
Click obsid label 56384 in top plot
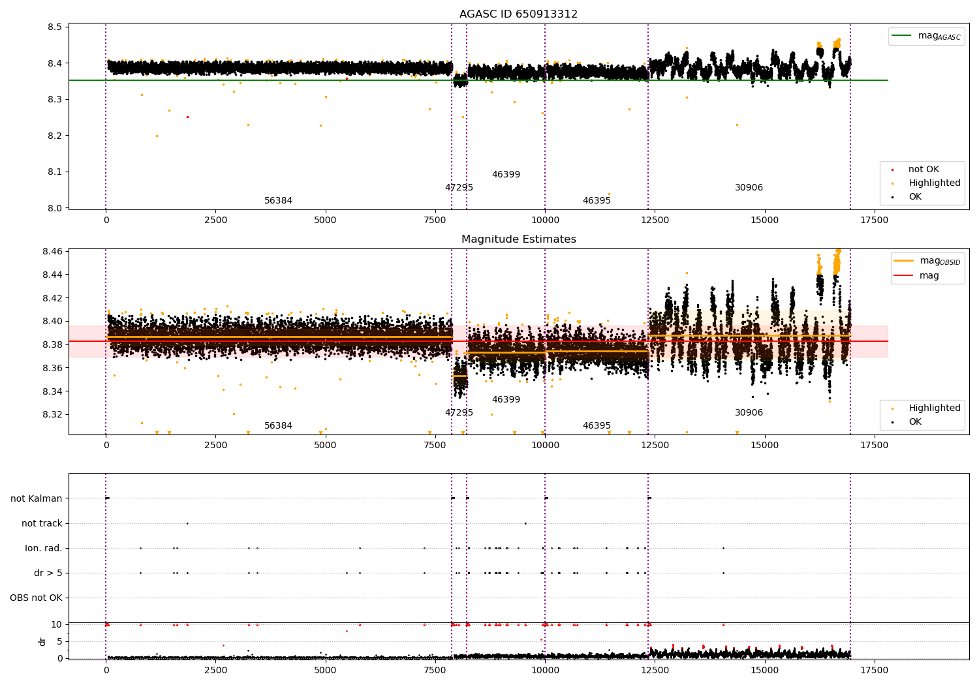point(278,201)
